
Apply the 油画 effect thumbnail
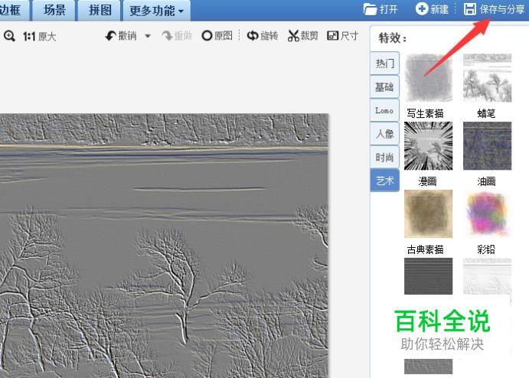tap(487, 146)
